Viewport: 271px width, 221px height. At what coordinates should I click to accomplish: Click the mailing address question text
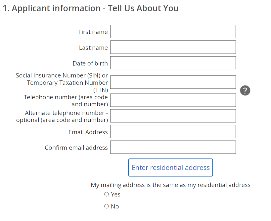(171, 185)
